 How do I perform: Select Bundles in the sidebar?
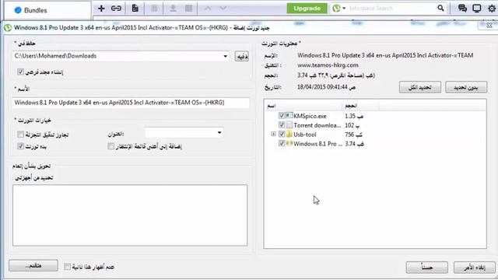point(35,10)
